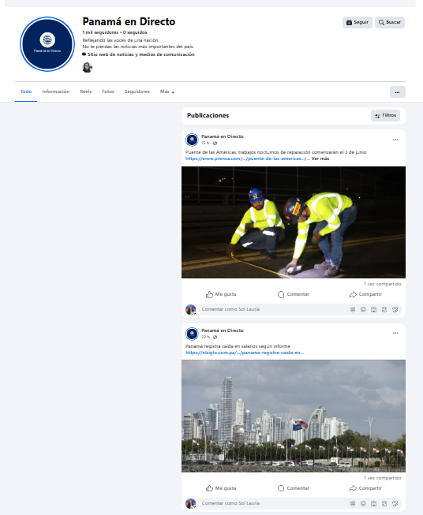This screenshot has height=515, width=423.
Task: Open the Reels tab
Action: pos(85,91)
